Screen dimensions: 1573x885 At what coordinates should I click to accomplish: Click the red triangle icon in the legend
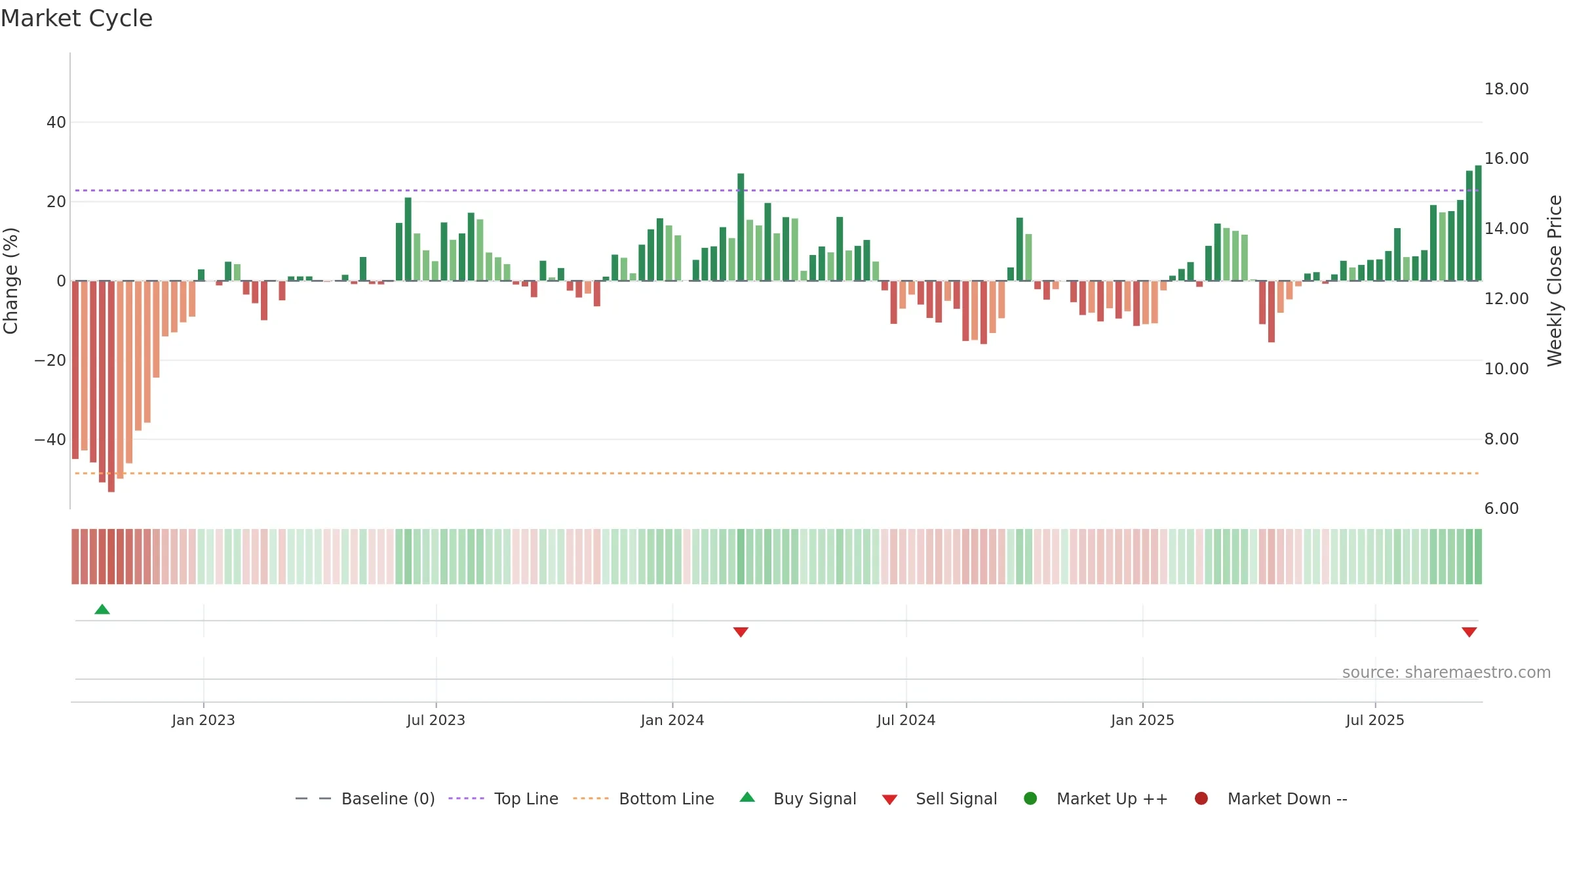889,800
